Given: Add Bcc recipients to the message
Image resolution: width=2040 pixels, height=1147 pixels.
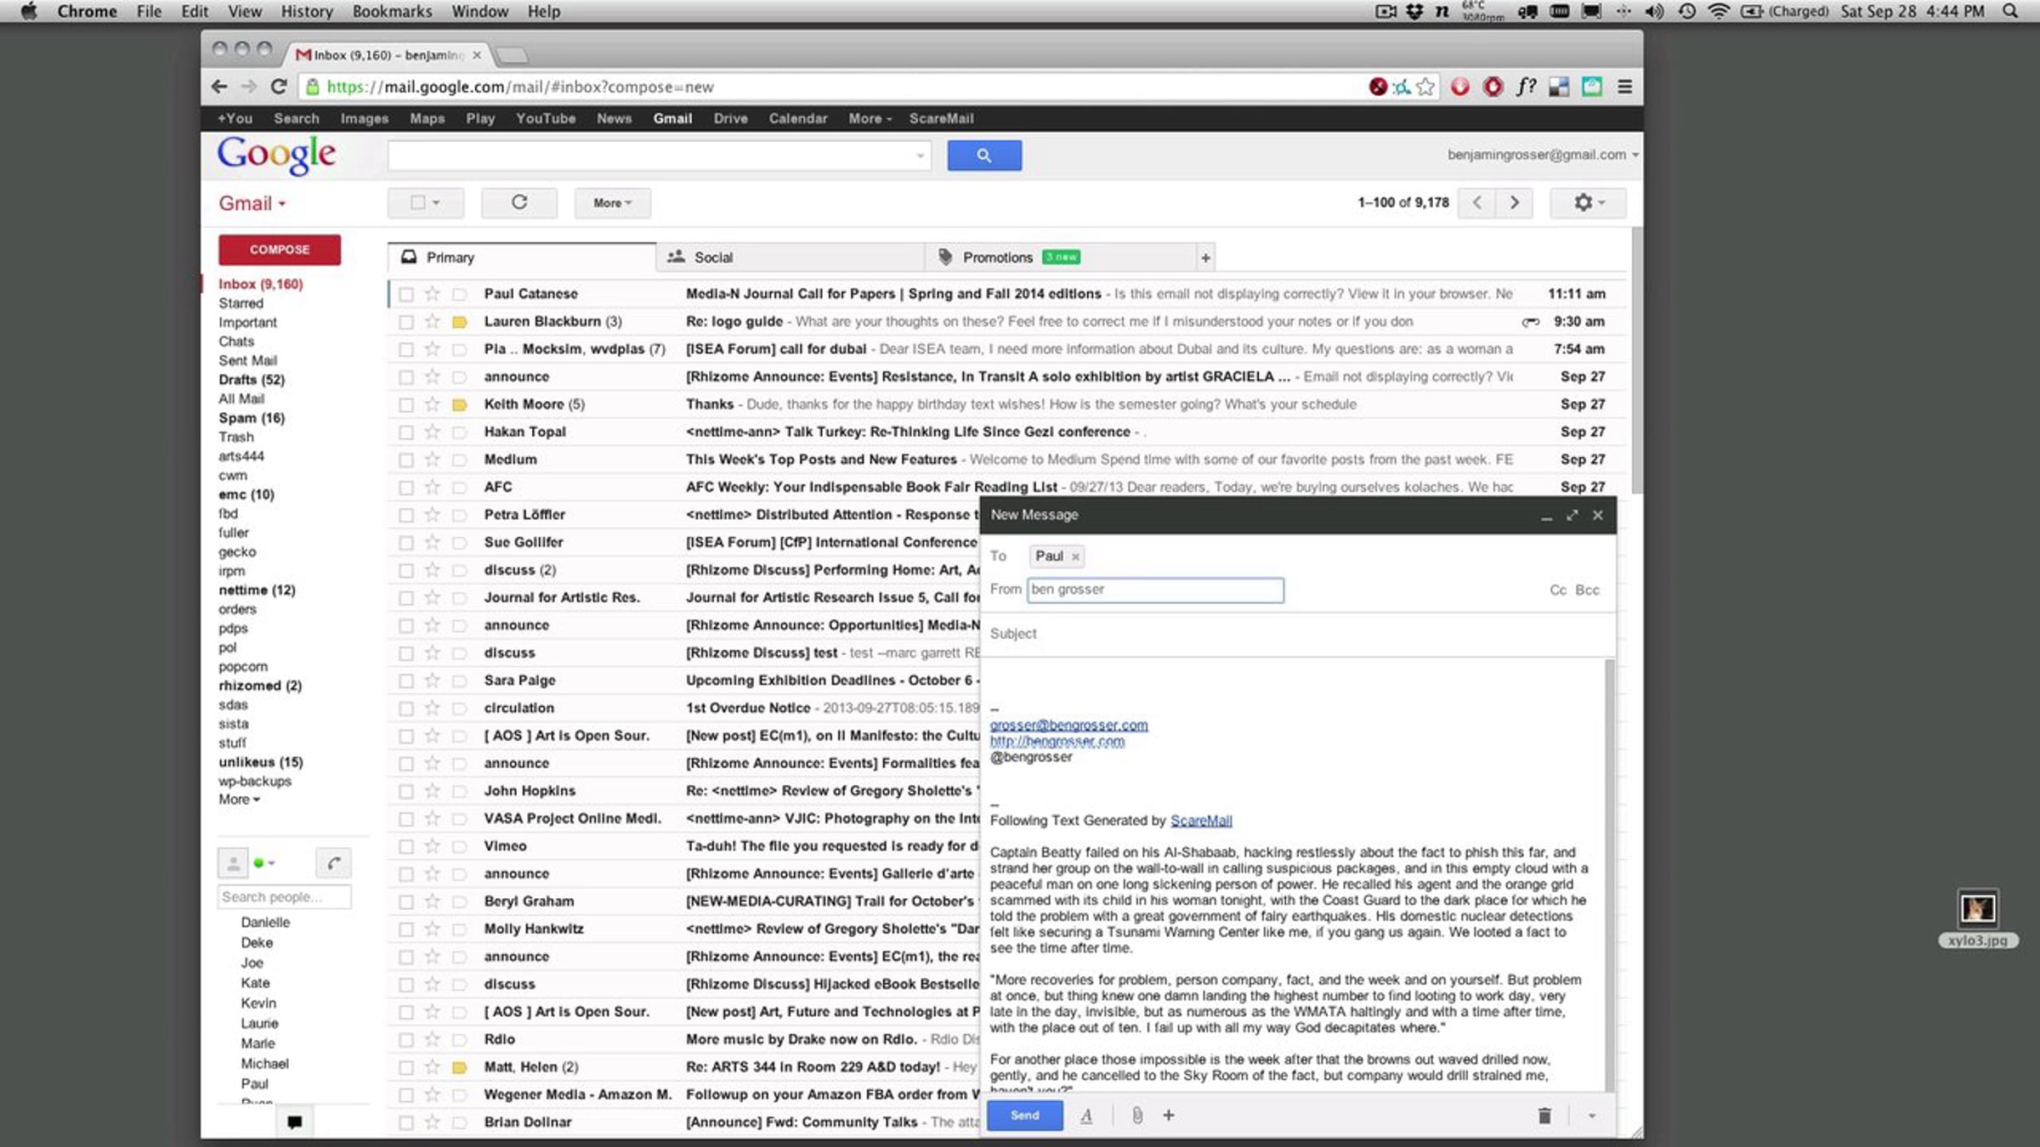Looking at the screenshot, I should click(1587, 590).
